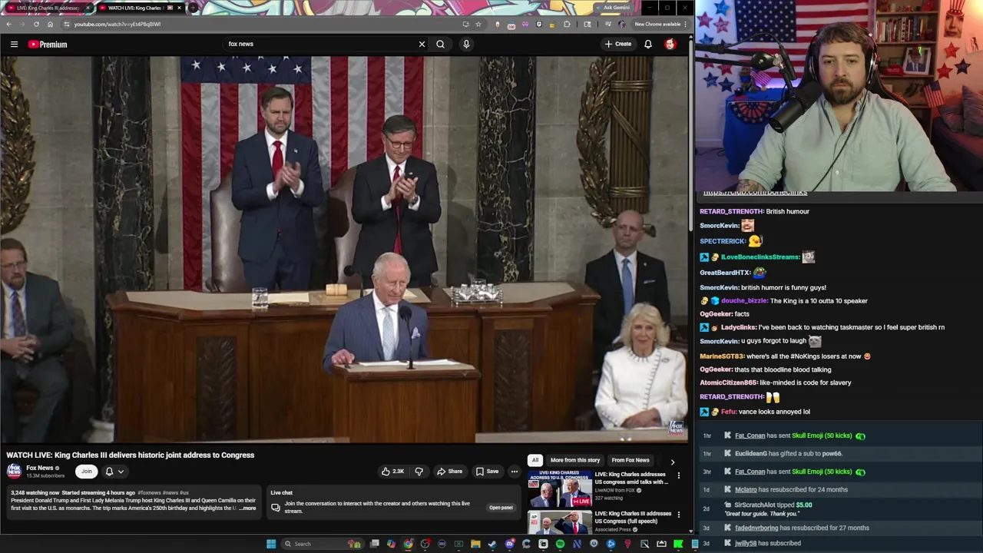Dislike the video with thumbs down
The height and width of the screenshot is (553, 983).
pyautogui.click(x=419, y=472)
